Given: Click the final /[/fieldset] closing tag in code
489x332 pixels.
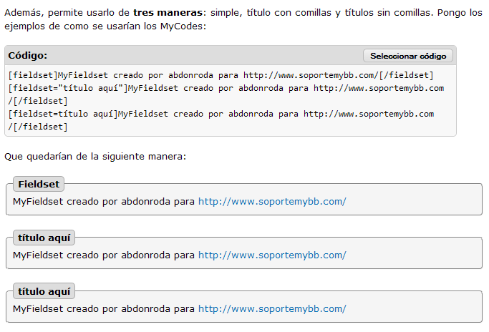Looking at the screenshot, I should click(x=38, y=127).
